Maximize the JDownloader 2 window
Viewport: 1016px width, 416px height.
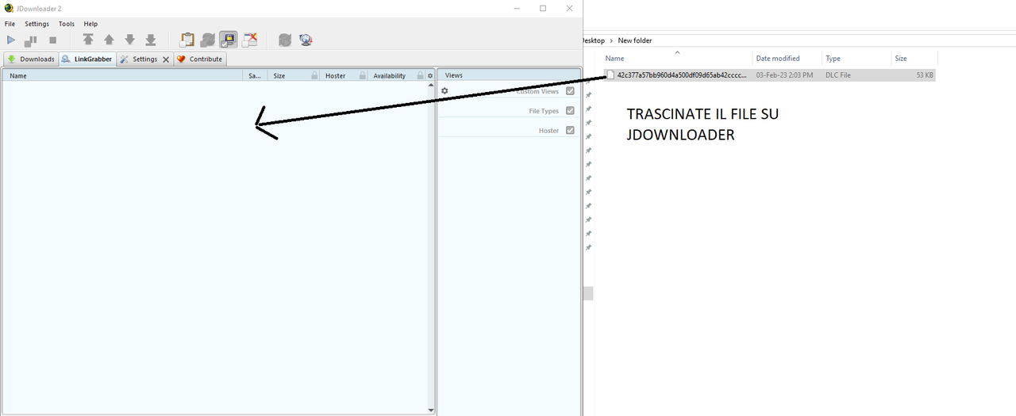click(543, 8)
